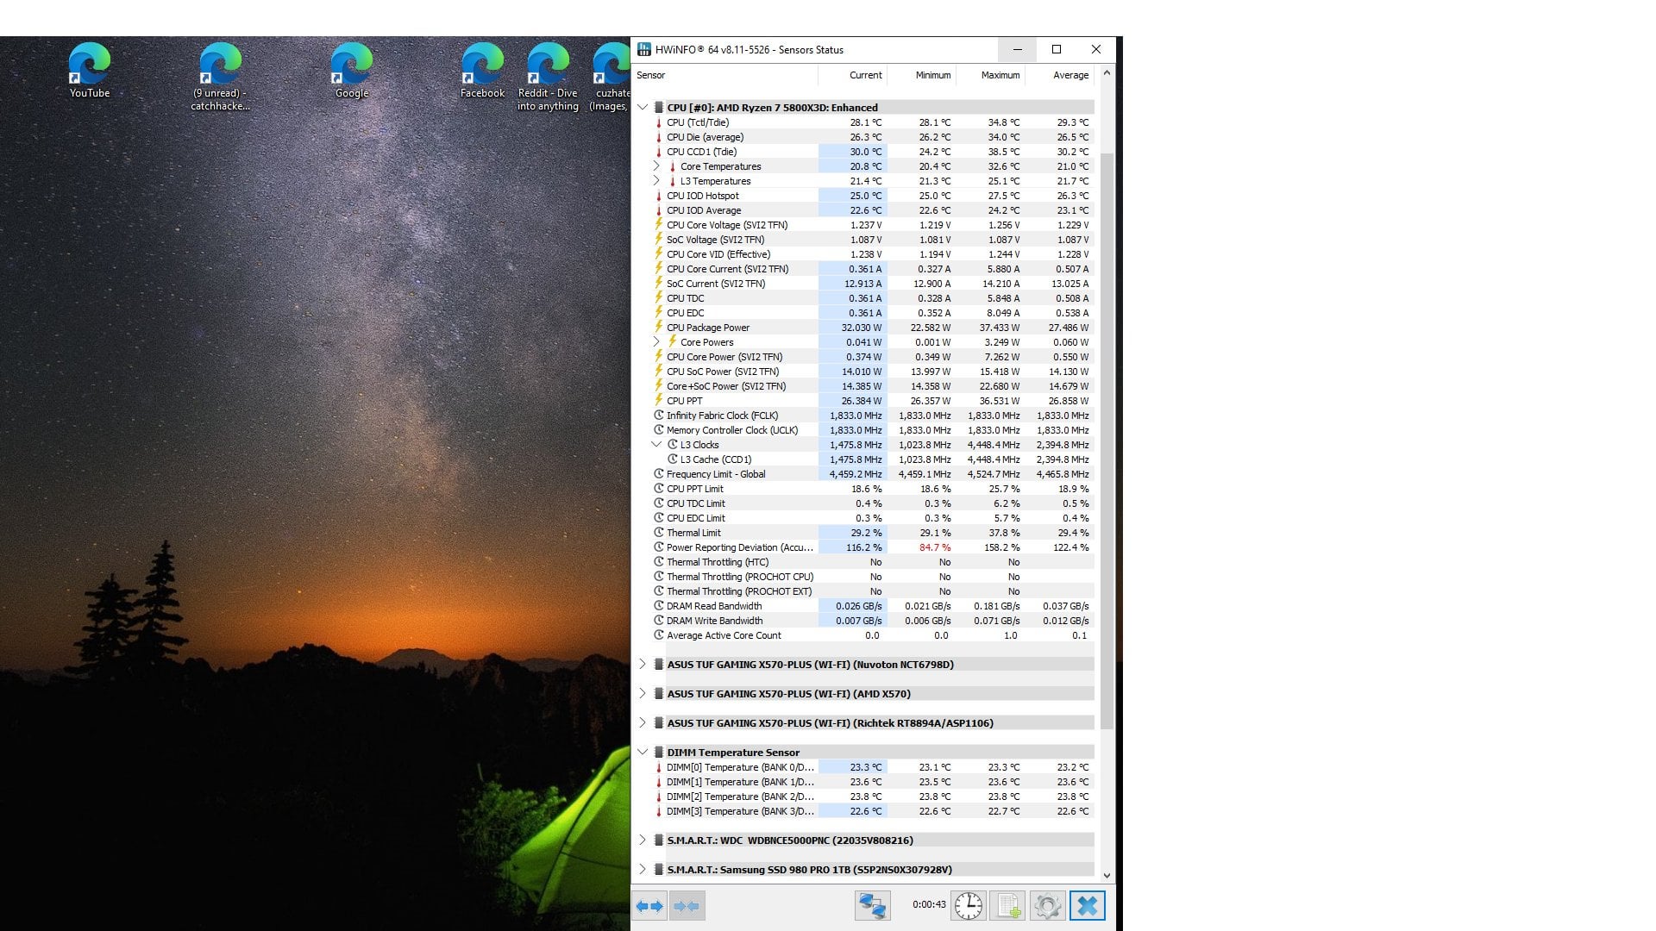This screenshot has height=931, width=1656.
Task: Expand S.M.A.R.T. Samsung SSD 980 PRO section
Action: (x=643, y=870)
